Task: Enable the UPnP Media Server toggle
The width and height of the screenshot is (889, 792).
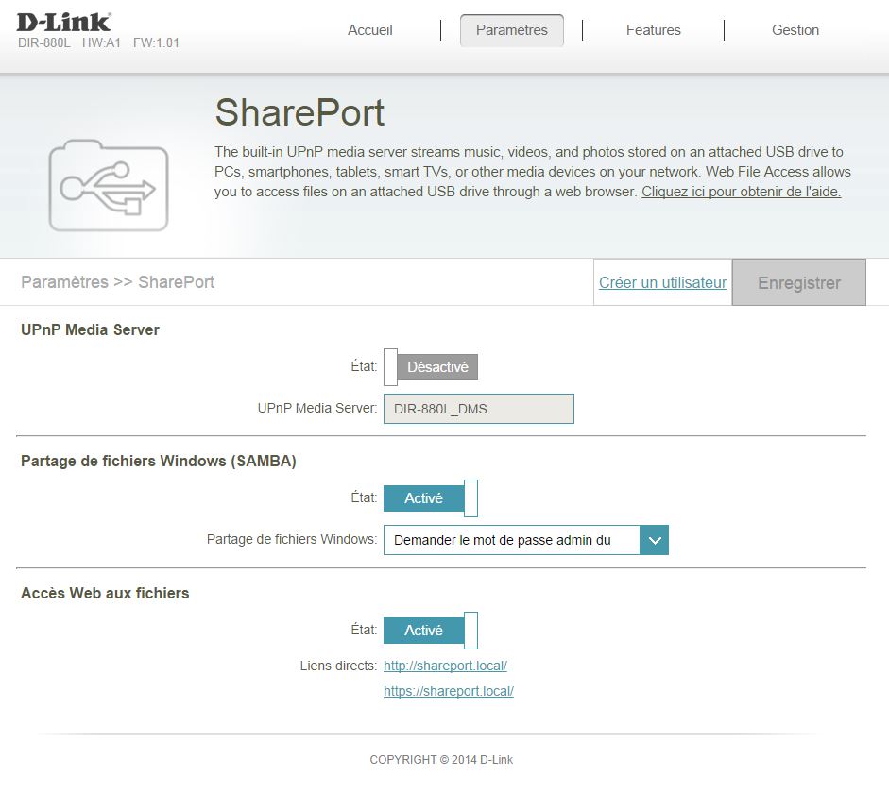Action: point(431,367)
